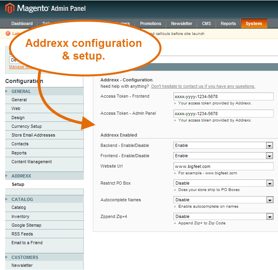
Task: Open General configuration page
Action: [44, 100]
